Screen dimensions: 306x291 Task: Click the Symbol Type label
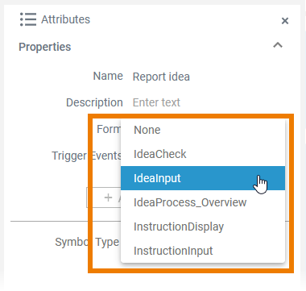coord(87,243)
